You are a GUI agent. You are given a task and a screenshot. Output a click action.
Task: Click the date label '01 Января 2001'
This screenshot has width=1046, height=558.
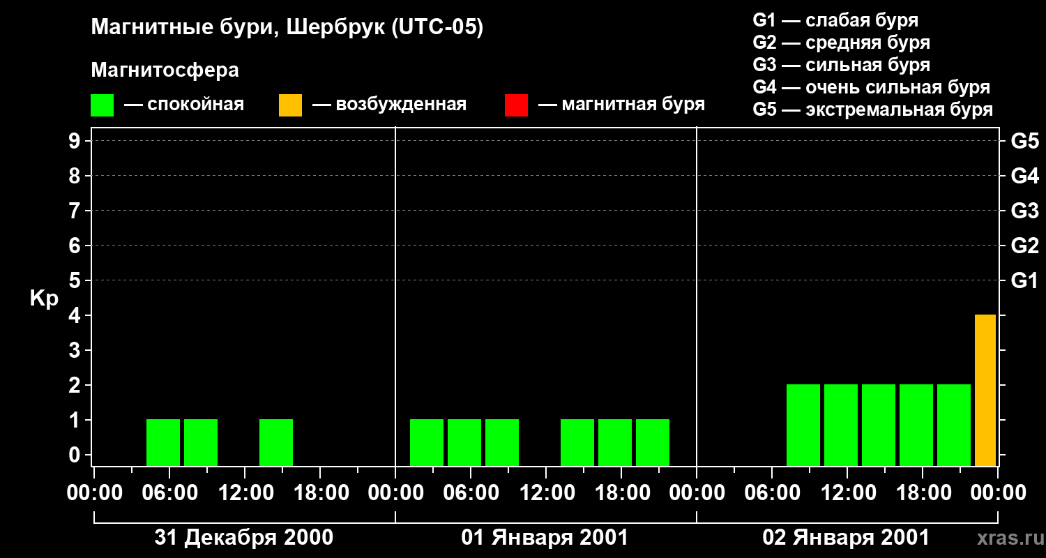click(545, 538)
